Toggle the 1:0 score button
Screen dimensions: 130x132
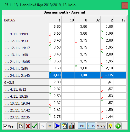click(x=82, y=126)
